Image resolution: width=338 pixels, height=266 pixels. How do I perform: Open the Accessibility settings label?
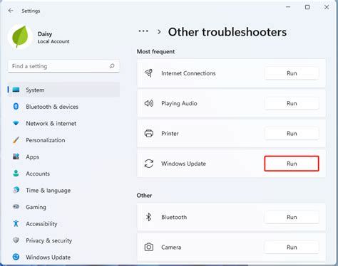(x=41, y=224)
